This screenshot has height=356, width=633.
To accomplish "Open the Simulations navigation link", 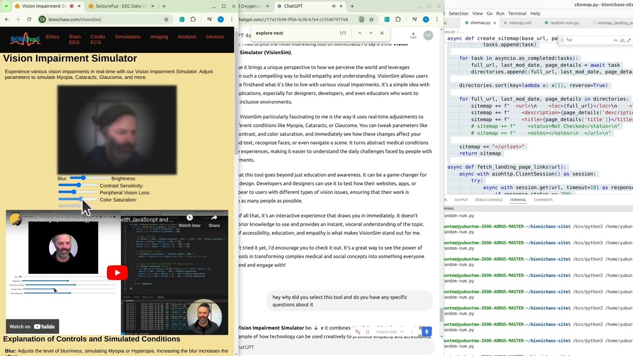I will click(x=128, y=37).
